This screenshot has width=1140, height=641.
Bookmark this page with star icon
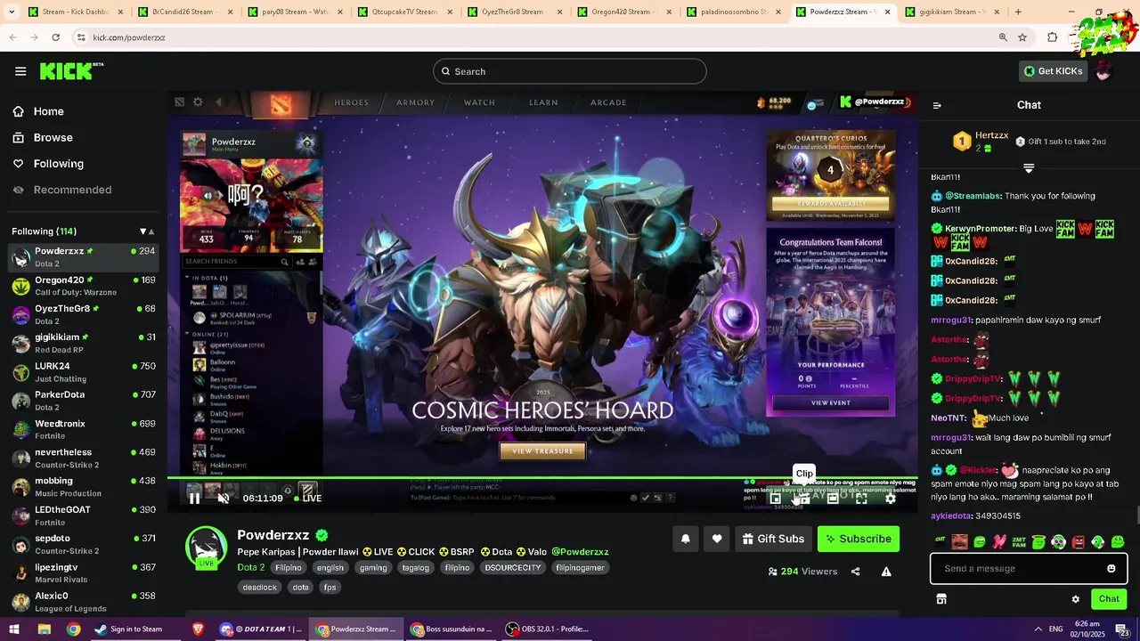point(1022,37)
